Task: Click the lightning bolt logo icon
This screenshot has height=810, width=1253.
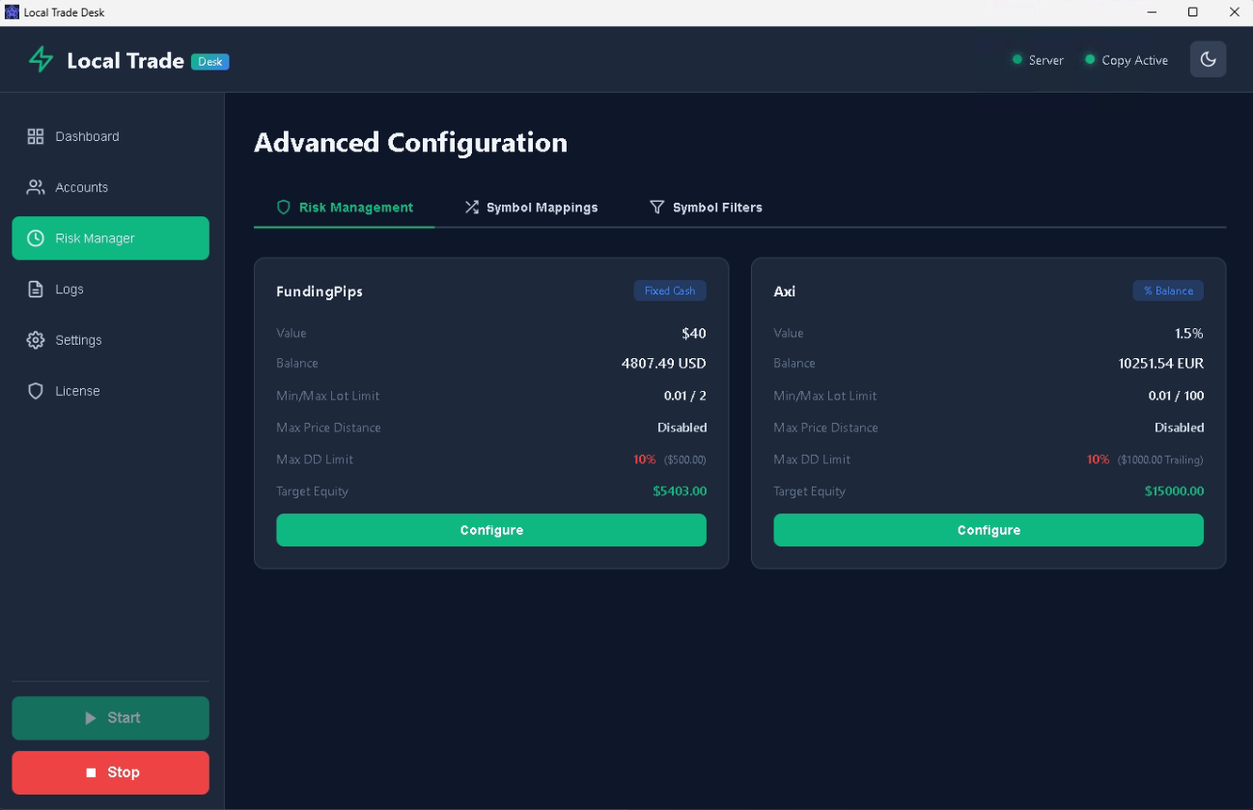Action: coord(41,60)
